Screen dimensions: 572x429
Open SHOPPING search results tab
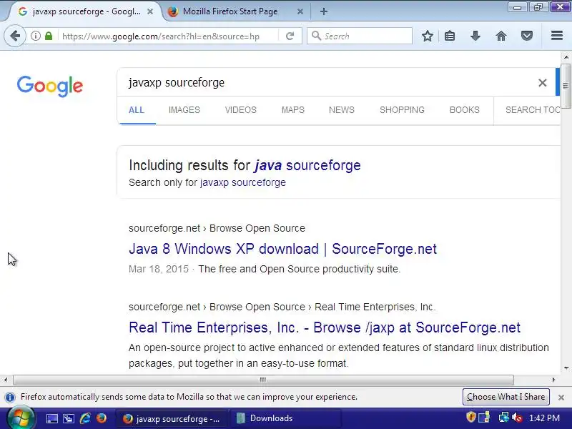[402, 110]
